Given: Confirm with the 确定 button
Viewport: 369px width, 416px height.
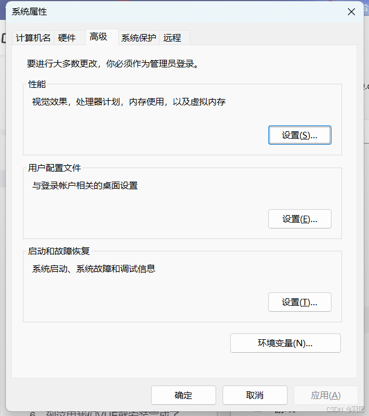Looking at the screenshot, I should [x=183, y=395].
